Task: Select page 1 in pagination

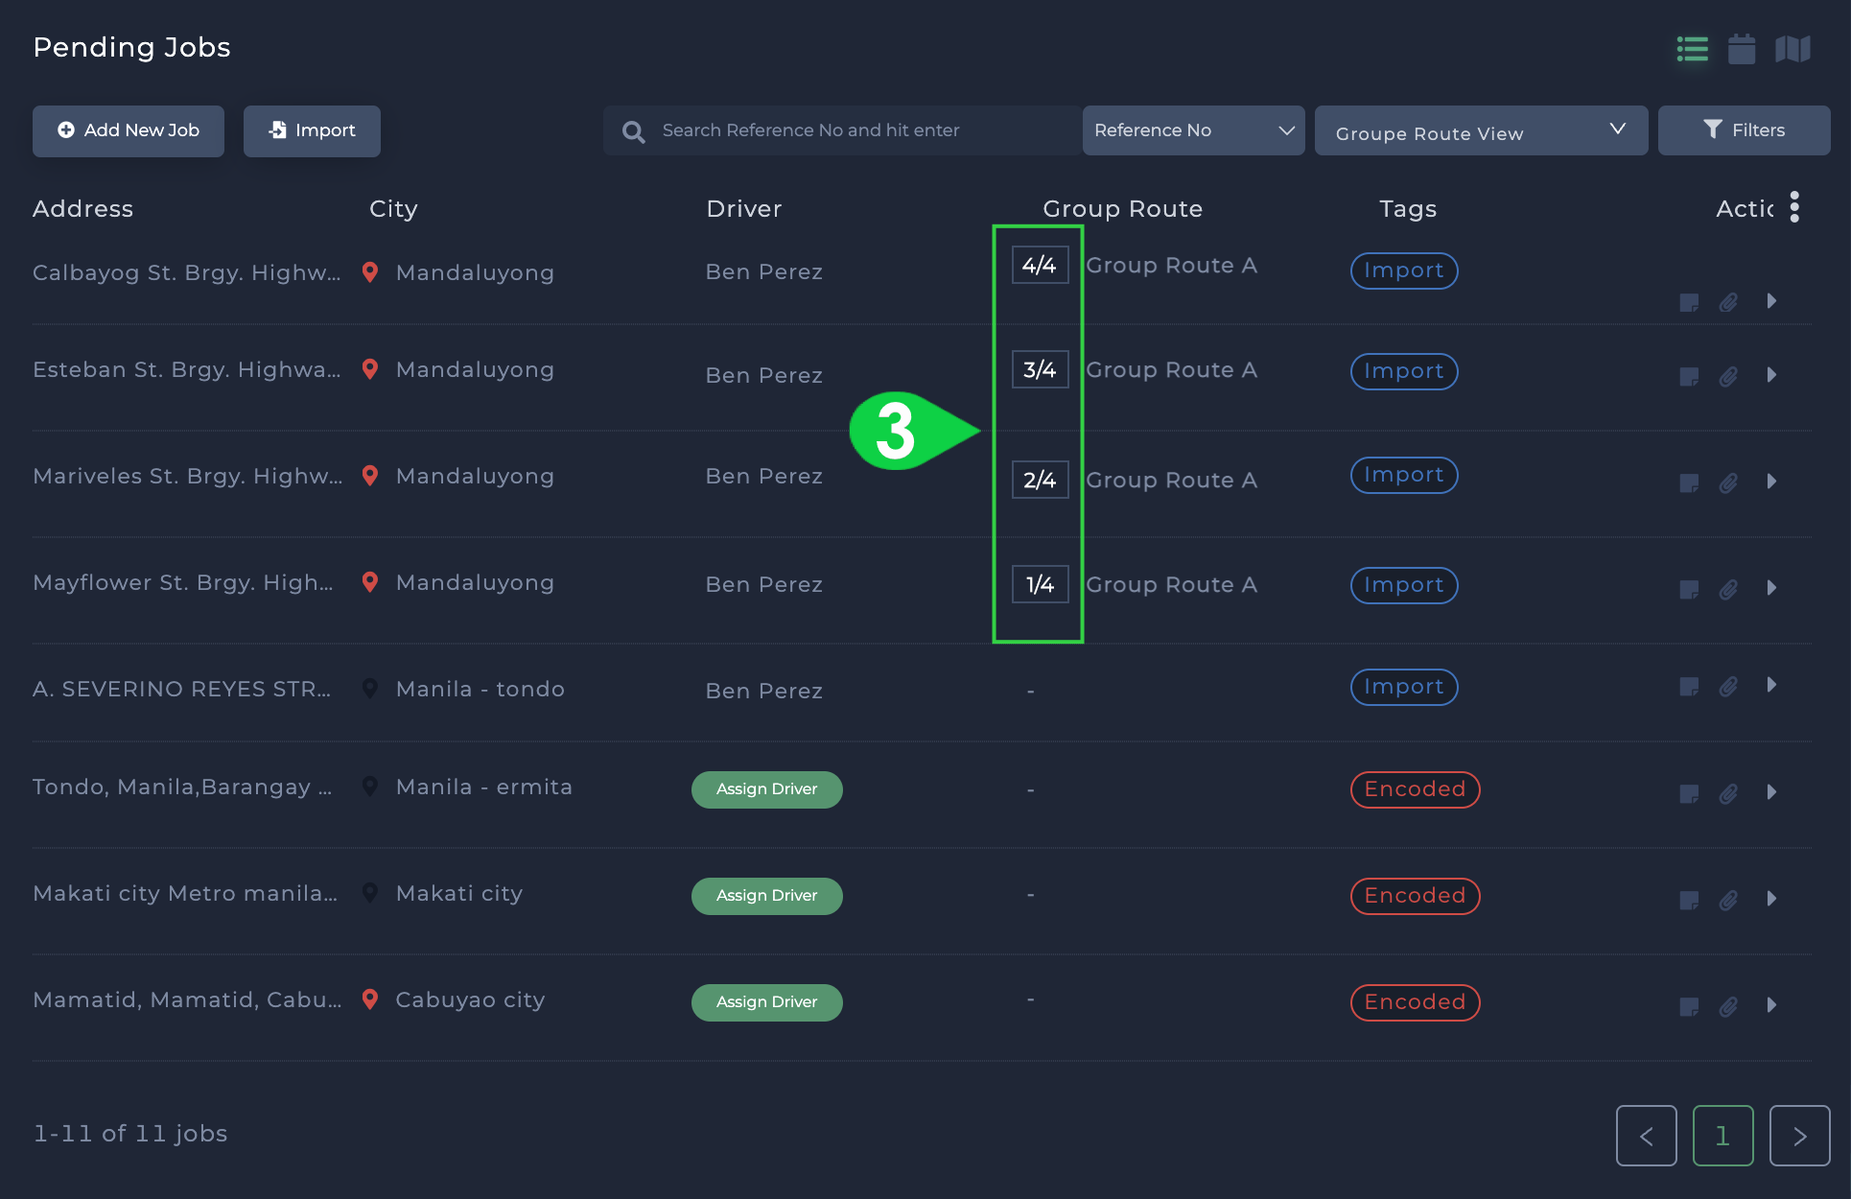Action: [x=1723, y=1136]
